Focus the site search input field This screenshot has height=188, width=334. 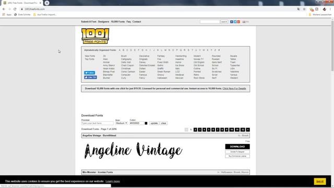pos(210,22)
